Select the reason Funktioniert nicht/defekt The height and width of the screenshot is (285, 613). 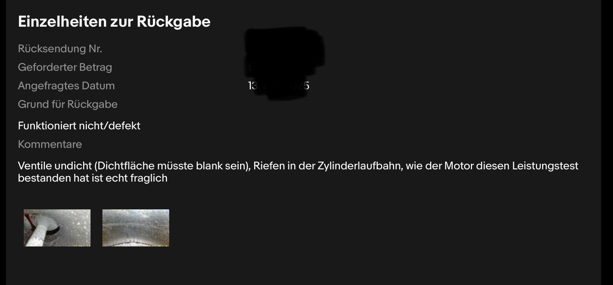point(79,126)
